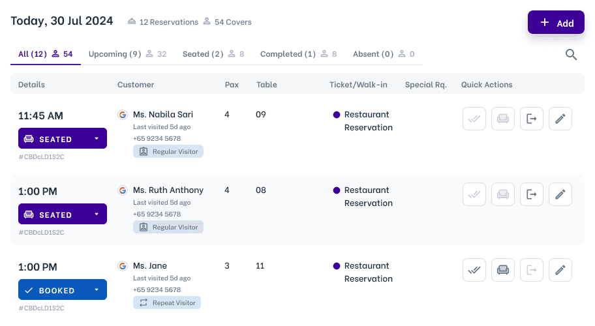
Task: Mark Ms. Nabila Sari complete with double-check icon
Action: pyautogui.click(x=474, y=119)
